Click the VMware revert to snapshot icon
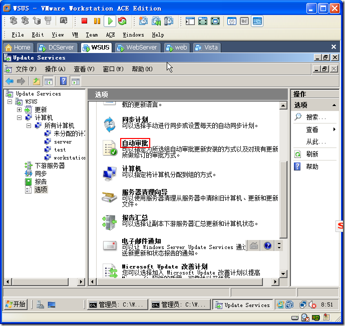Screen dimensions: 345x326 (x=156, y=21)
